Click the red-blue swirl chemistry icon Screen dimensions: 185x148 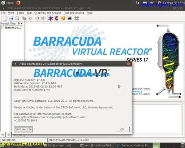(56, 18)
